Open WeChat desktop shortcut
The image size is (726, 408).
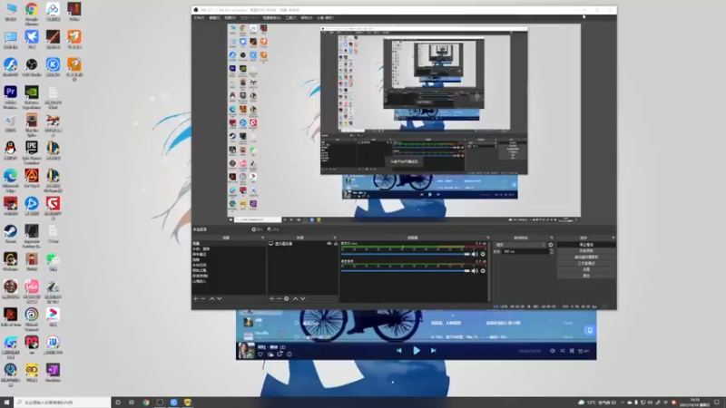tap(53, 262)
